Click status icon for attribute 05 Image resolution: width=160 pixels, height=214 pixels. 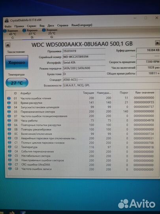(9, 112)
